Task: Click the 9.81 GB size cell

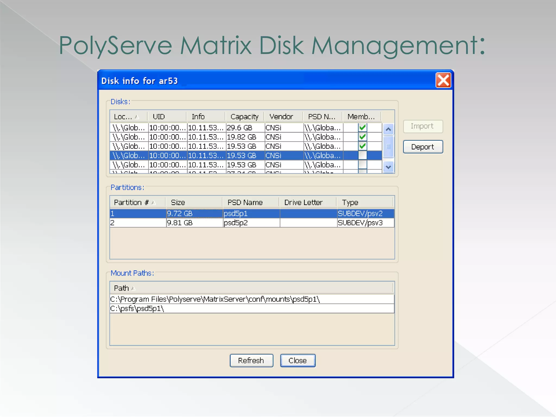Action: click(194, 223)
